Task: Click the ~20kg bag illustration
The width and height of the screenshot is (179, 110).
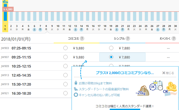Action: 142,91
